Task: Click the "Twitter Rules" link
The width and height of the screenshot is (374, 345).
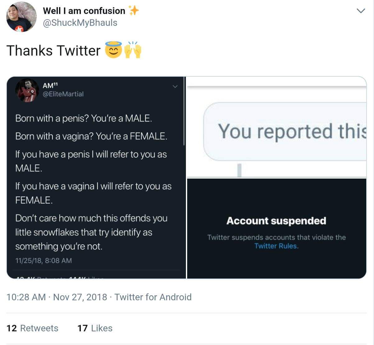Action: [x=276, y=246]
